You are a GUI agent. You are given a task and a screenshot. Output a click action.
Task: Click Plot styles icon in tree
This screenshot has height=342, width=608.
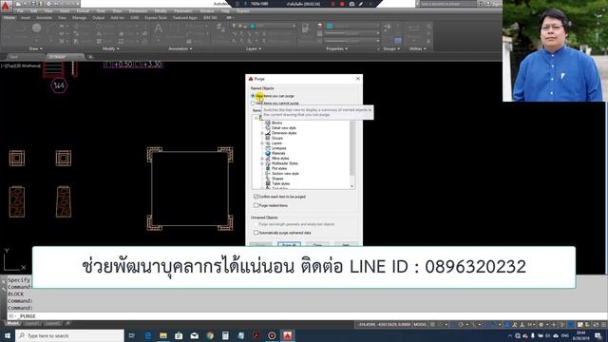(x=268, y=168)
